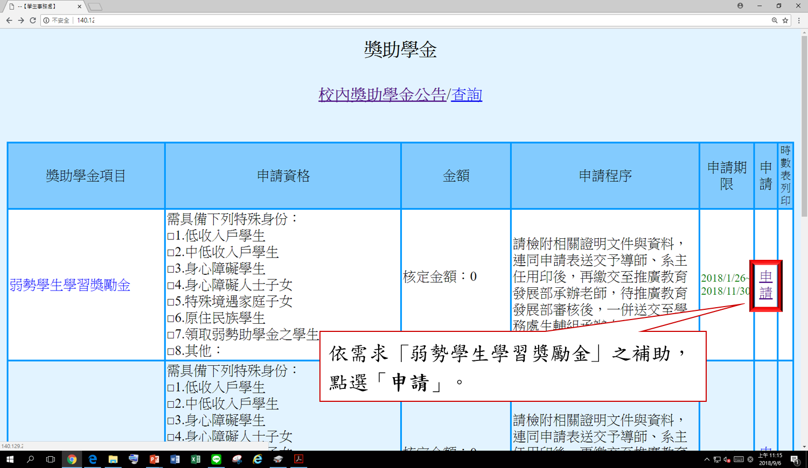
Task: Switch to Google Chrome on the taskbar
Action: [72, 459]
